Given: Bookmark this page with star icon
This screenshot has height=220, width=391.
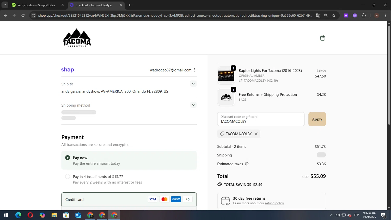Looking at the screenshot, I should click(x=334, y=15).
